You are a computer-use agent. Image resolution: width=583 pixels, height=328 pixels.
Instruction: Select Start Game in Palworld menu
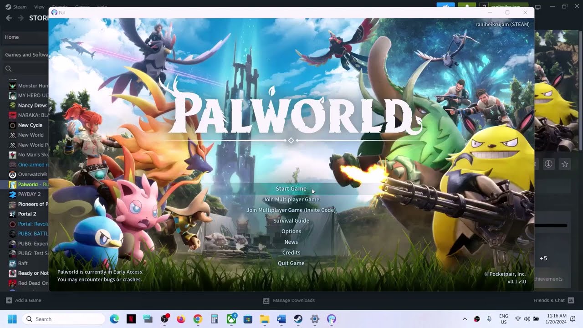291,189
